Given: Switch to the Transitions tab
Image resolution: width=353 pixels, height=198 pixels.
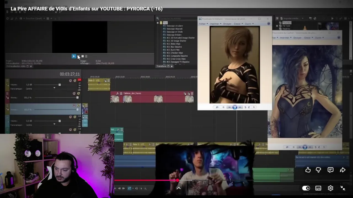Looking at the screenshot, I should click(161, 66).
